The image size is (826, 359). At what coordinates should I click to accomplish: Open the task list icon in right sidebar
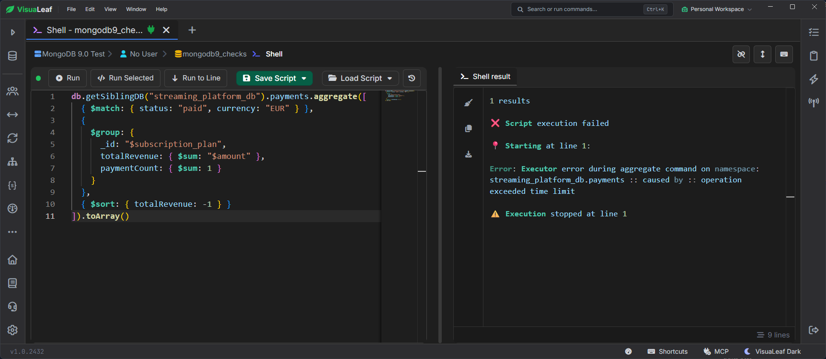click(814, 32)
